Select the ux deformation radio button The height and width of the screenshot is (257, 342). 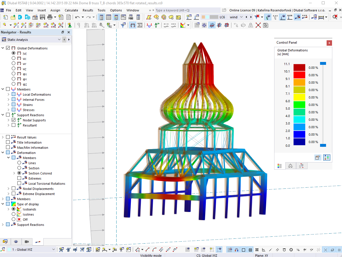[13, 58]
